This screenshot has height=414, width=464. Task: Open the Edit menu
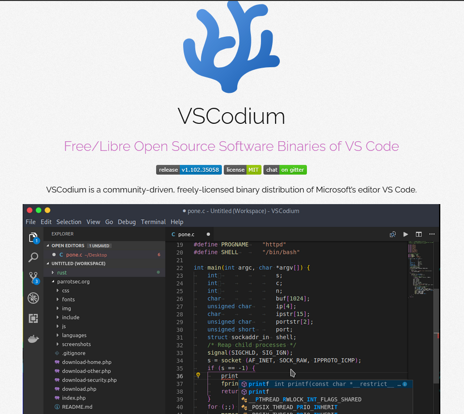click(x=46, y=222)
